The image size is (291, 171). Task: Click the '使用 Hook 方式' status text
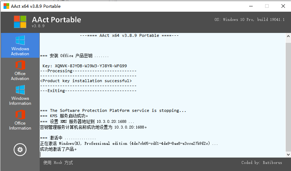click(58, 163)
